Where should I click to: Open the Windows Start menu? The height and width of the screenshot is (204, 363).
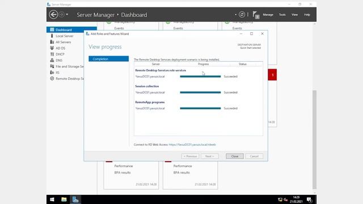pyautogui.click(x=52, y=199)
